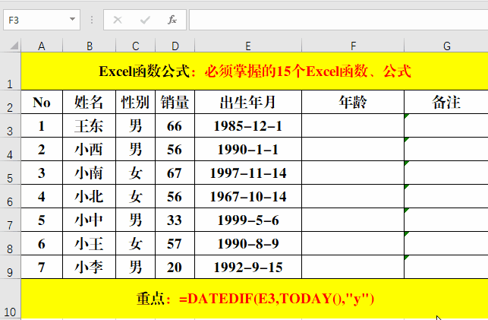
Task: Click the date cell '1992-9-15'
Action: click(x=248, y=267)
